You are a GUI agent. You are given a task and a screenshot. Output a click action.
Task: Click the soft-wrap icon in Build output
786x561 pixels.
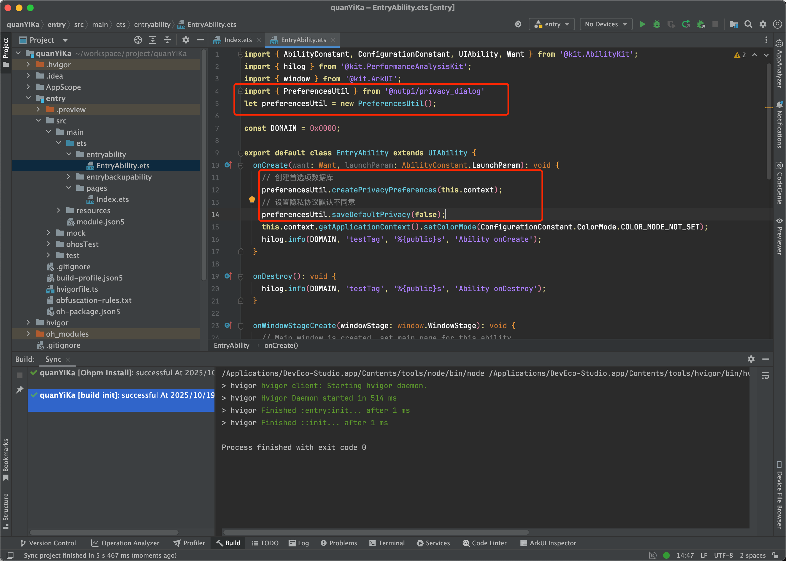pos(765,376)
